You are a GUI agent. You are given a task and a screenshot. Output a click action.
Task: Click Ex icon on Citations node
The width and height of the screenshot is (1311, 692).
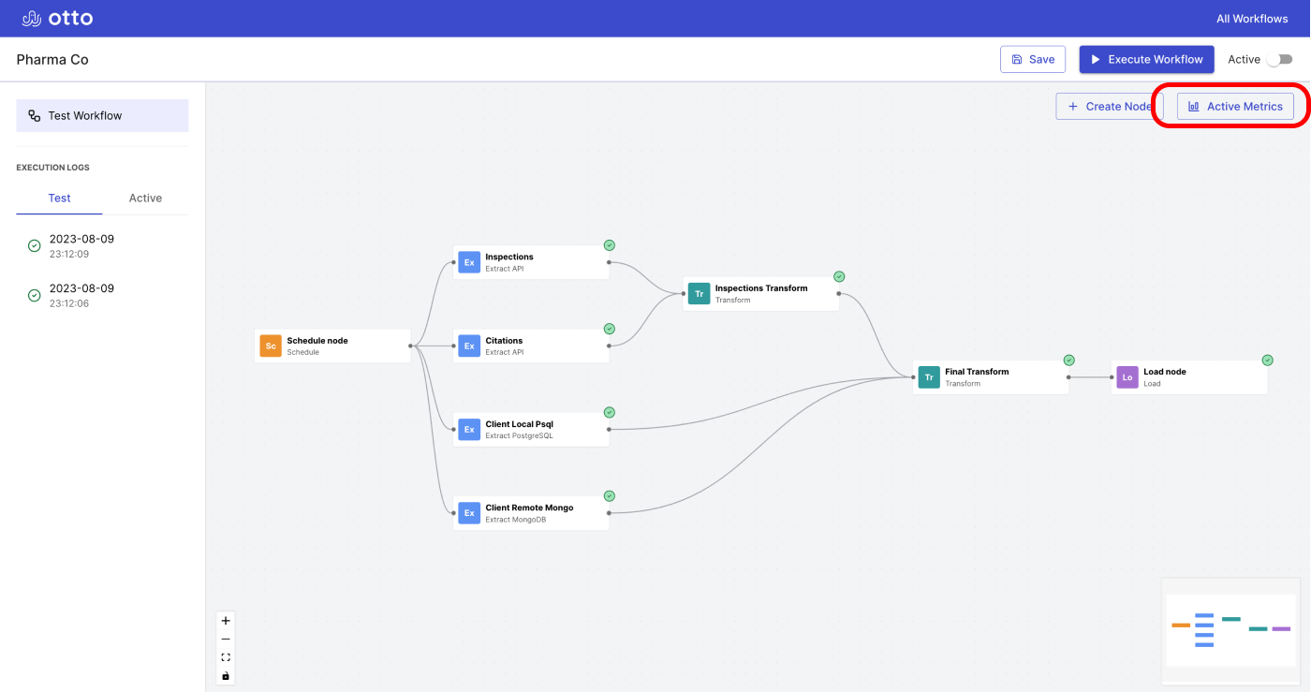(x=469, y=346)
